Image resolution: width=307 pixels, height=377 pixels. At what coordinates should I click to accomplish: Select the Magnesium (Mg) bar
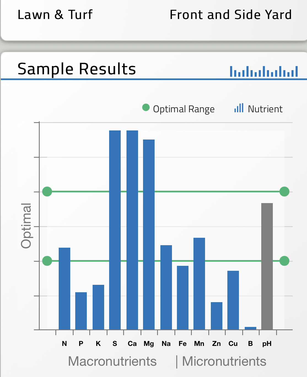(x=149, y=234)
